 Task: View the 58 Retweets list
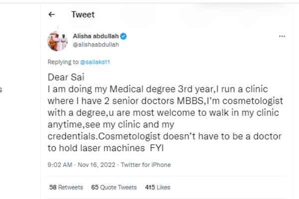click(66, 188)
